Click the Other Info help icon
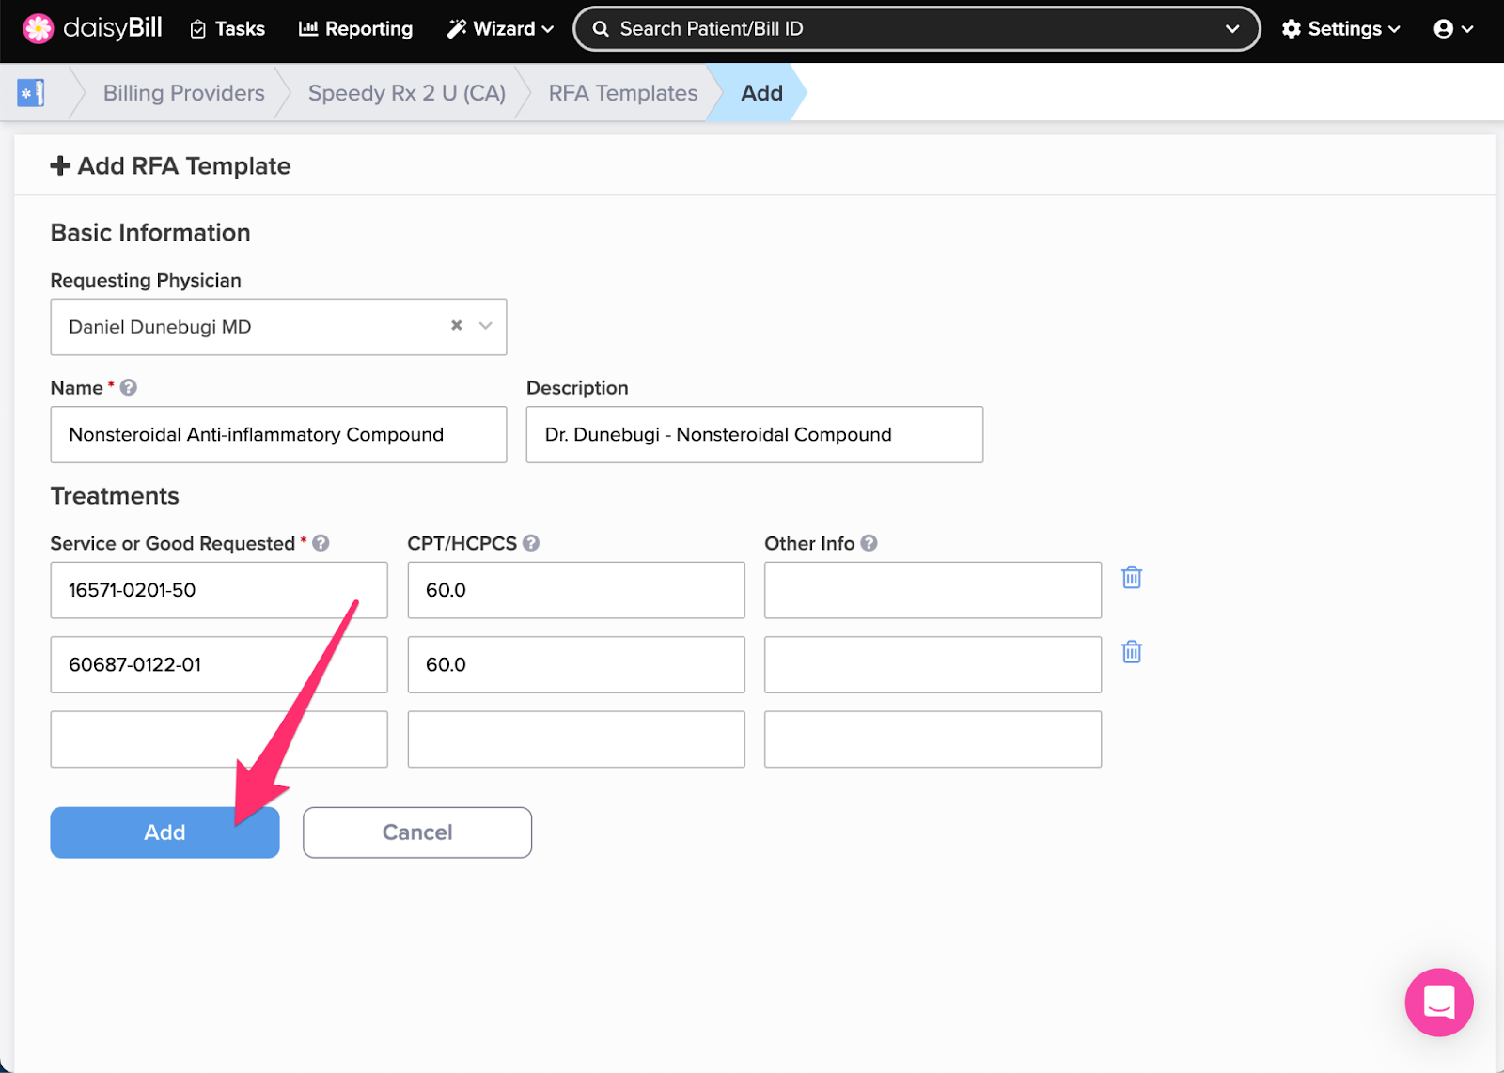Screen dimensions: 1504x1073 coord(869,543)
